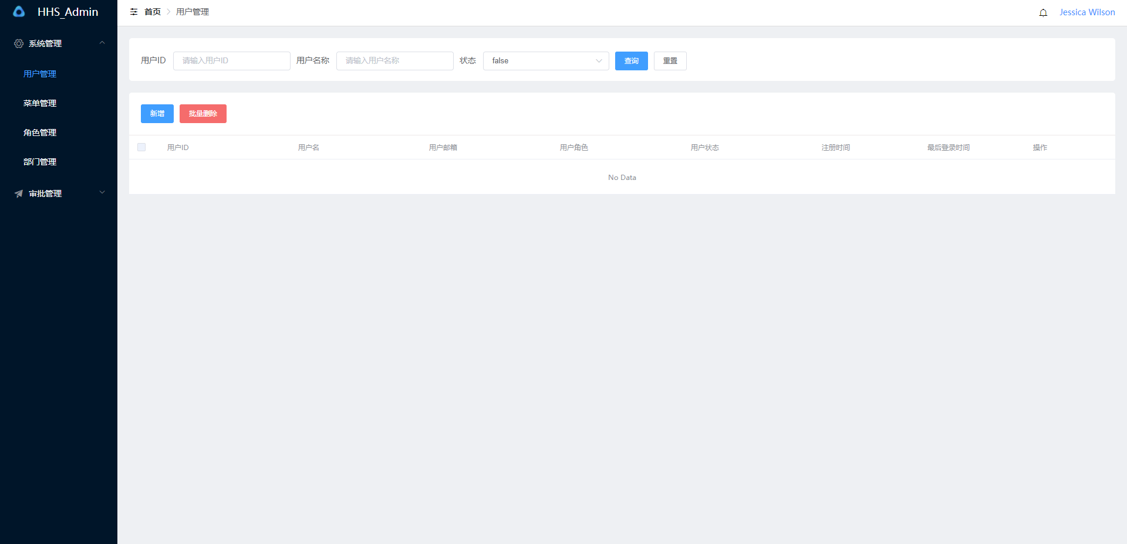Click the 操作 column header
The height and width of the screenshot is (544, 1127).
click(1040, 148)
